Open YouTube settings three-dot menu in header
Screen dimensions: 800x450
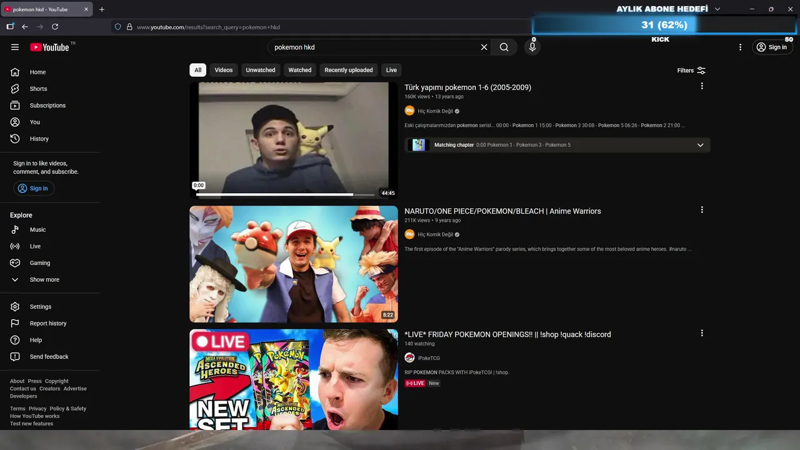pyautogui.click(x=740, y=47)
